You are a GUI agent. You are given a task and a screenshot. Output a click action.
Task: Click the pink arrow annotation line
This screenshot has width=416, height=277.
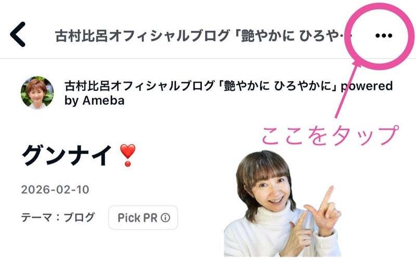click(x=347, y=89)
